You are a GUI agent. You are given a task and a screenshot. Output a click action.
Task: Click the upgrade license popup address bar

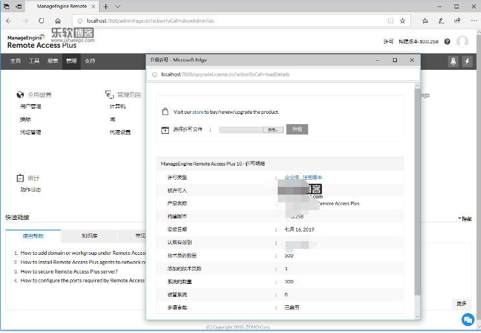tap(283, 74)
